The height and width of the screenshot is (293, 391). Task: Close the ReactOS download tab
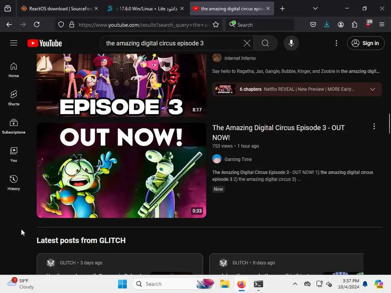tap(96, 8)
